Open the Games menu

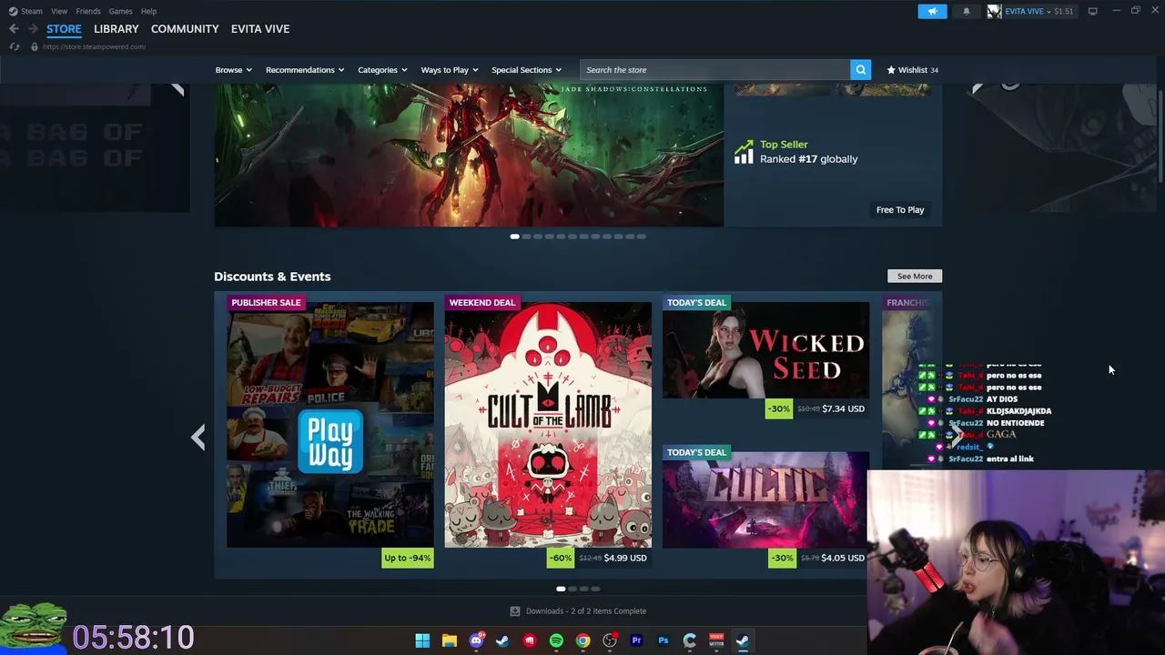point(121,11)
